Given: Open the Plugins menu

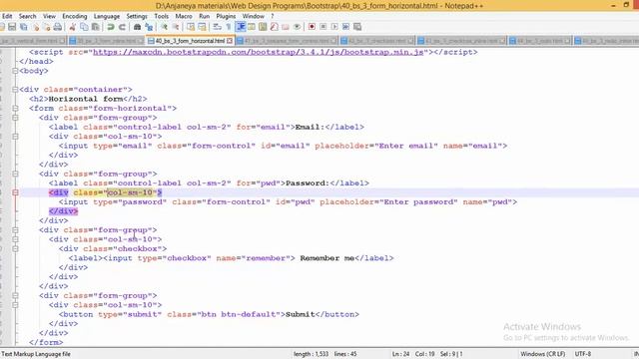Looking at the screenshot, I should pyautogui.click(x=226, y=16).
